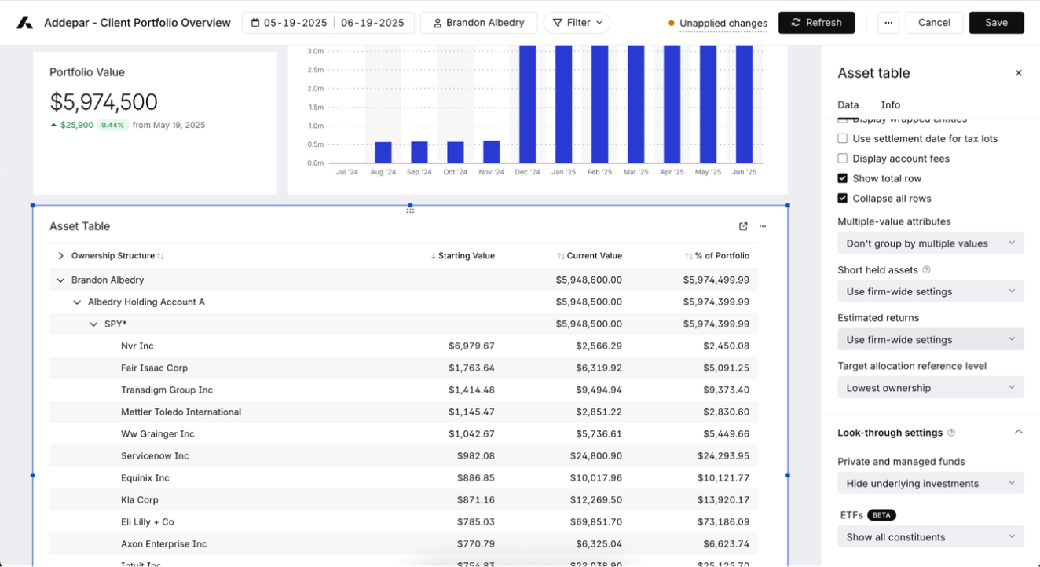Open the Asset Table pop-out icon
Viewport: 1040px width, 567px height.
coord(743,226)
